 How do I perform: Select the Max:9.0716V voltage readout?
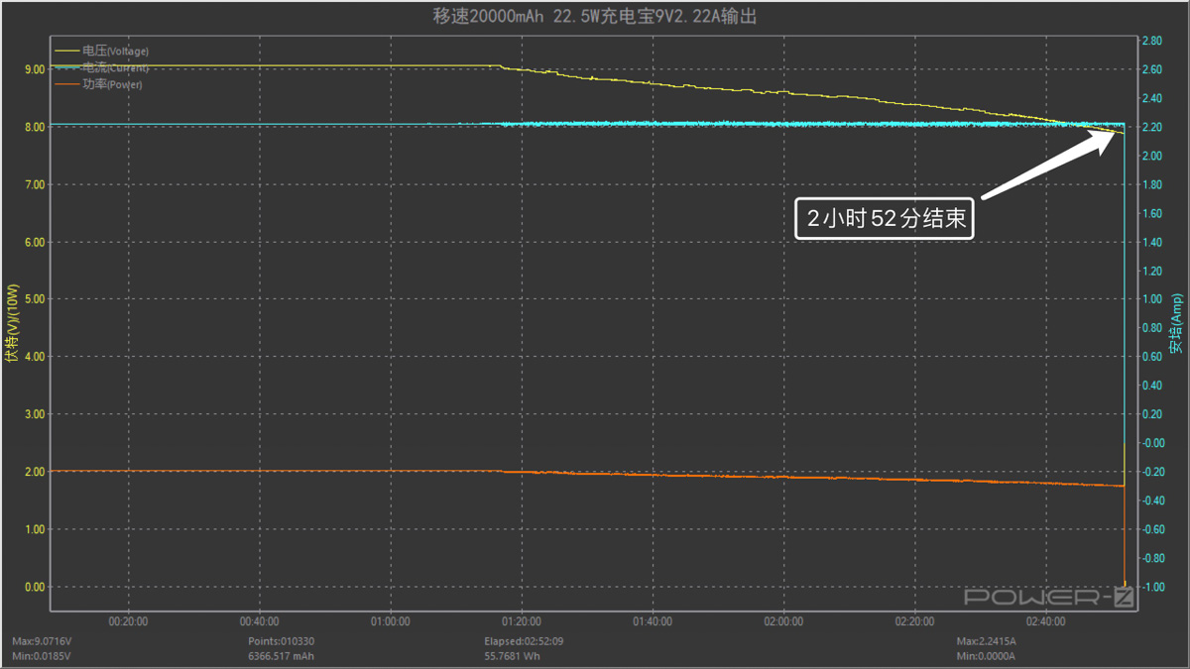point(42,641)
